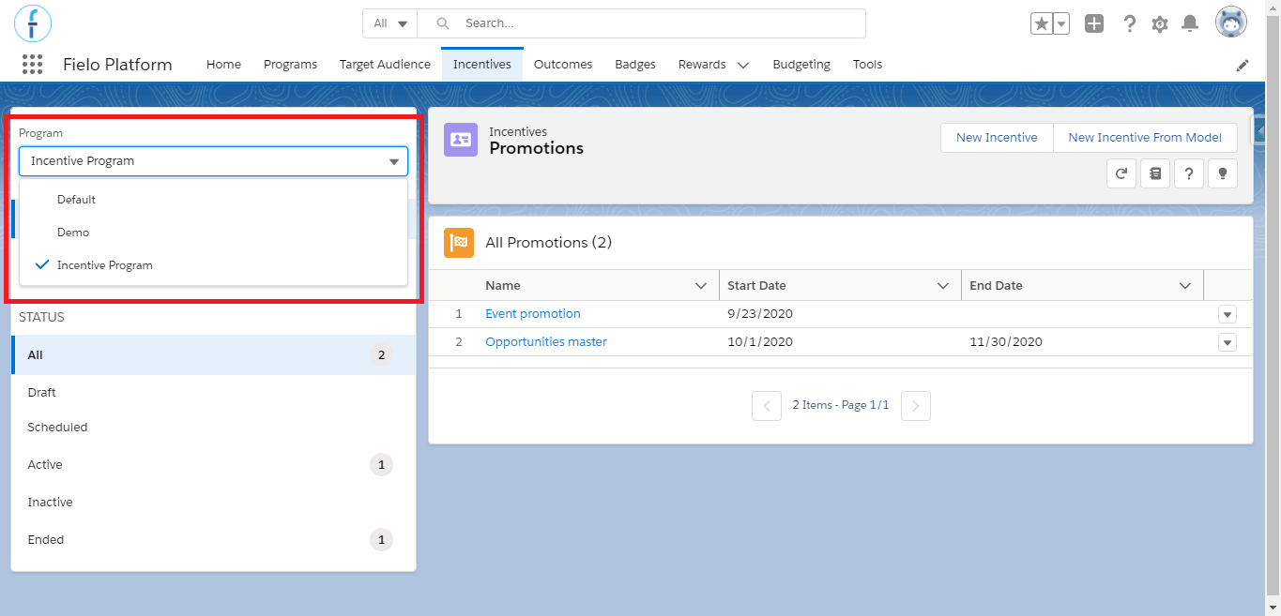Open the Tools tab
This screenshot has height=616, width=1281.
[867, 65]
